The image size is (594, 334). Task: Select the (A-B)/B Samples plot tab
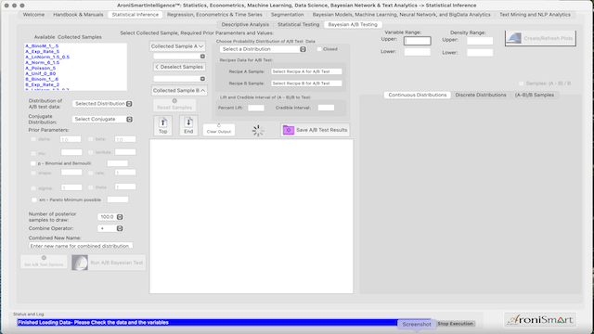(535, 95)
